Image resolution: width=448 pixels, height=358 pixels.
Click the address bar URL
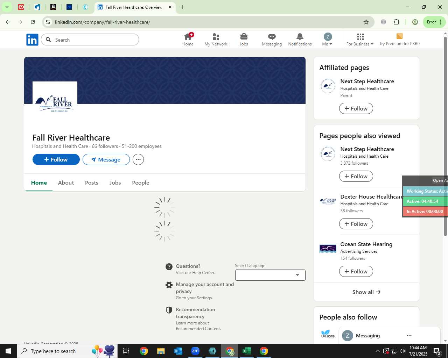(x=103, y=22)
